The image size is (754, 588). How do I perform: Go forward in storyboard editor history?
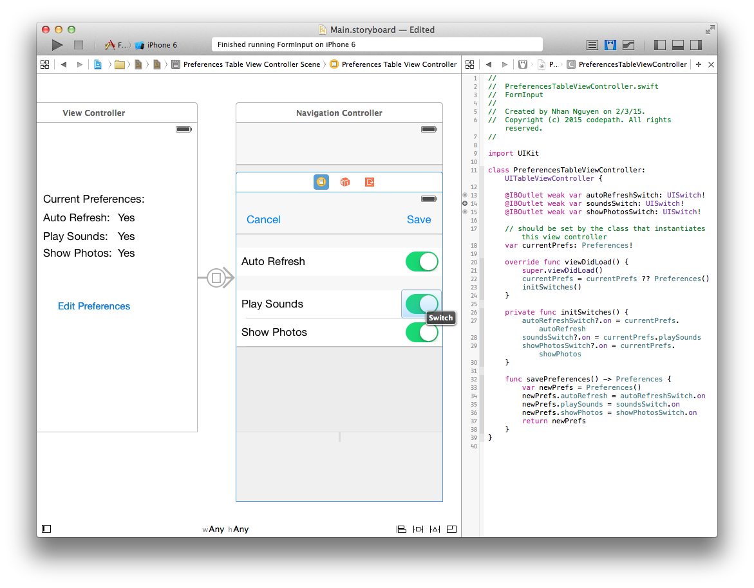pos(80,64)
